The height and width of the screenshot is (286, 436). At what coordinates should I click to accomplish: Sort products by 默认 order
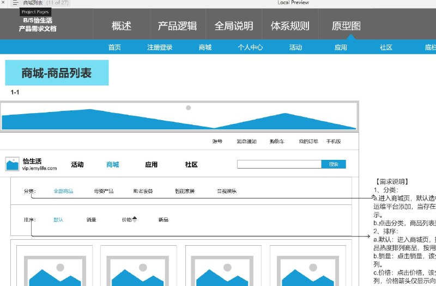coord(58,220)
